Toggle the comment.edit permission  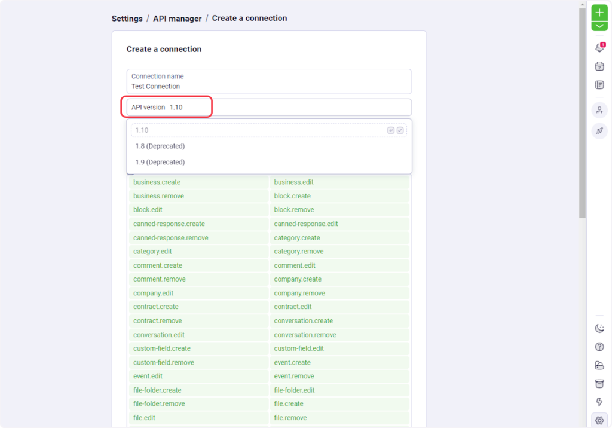tap(339, 265)
